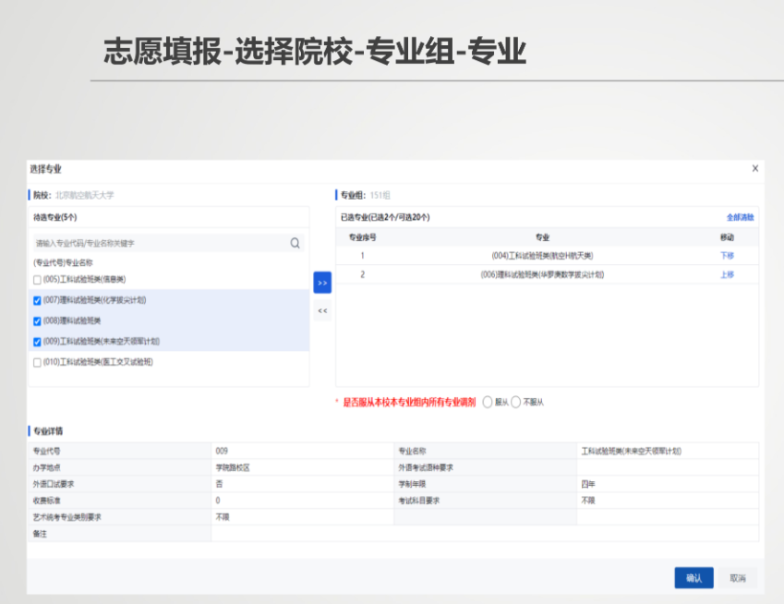
Task: Select the (004)工科试验班类(航空H航天类) row
Action: coord(545,255)
